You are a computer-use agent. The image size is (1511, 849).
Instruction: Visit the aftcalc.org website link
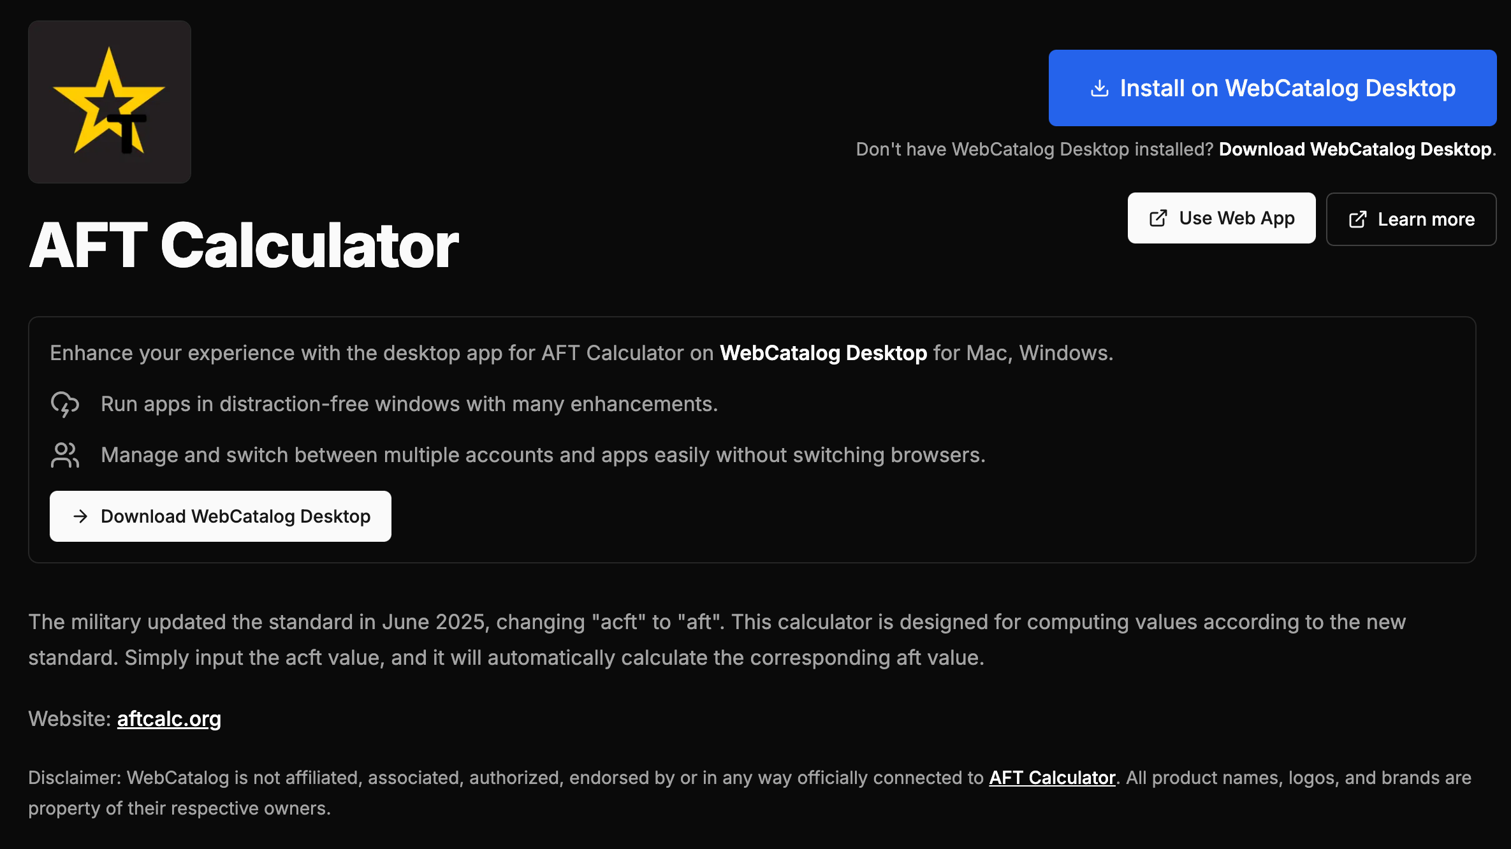[169, 719]
